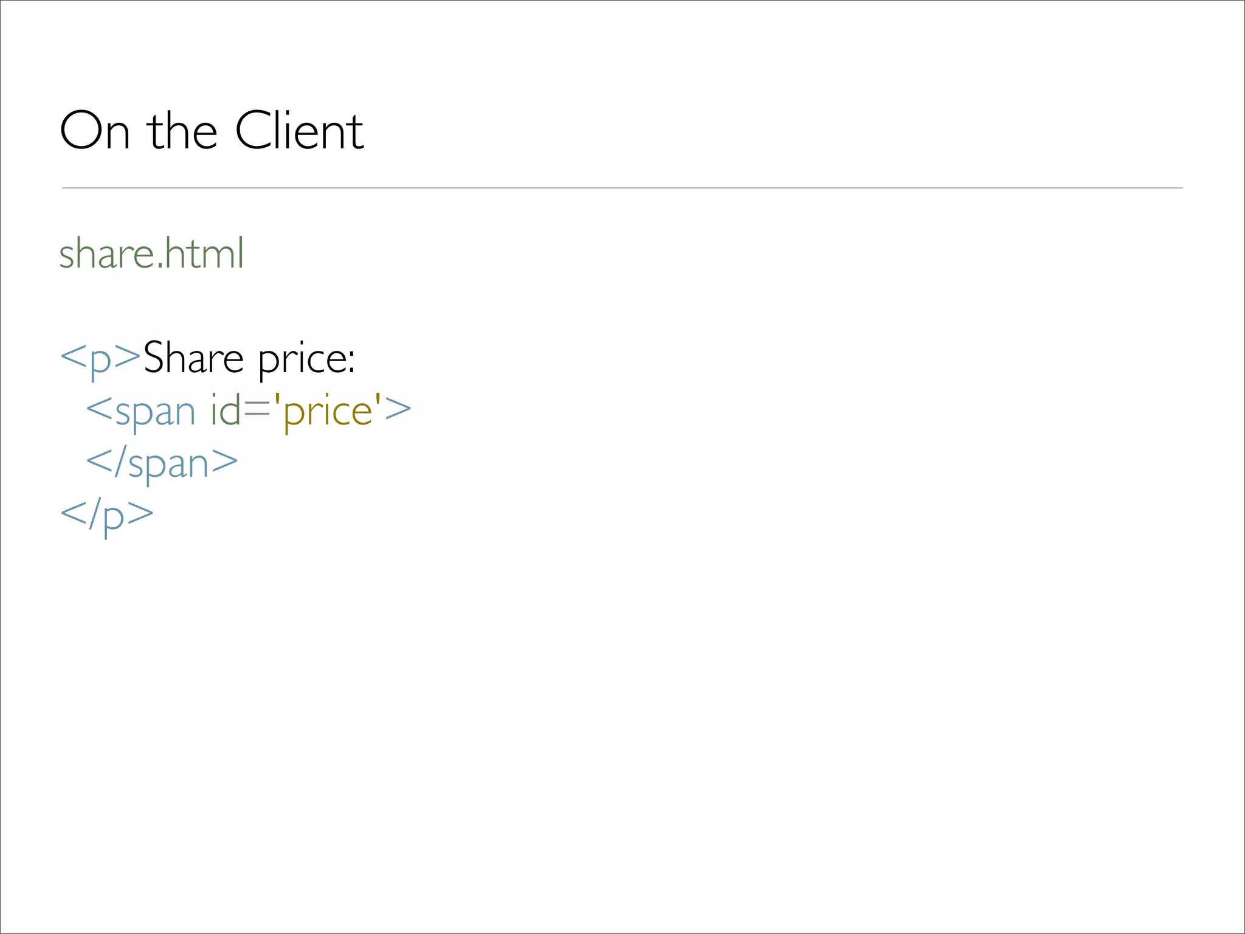
Task: Click the closing </p> tag
Action: [x=107, y=516]
